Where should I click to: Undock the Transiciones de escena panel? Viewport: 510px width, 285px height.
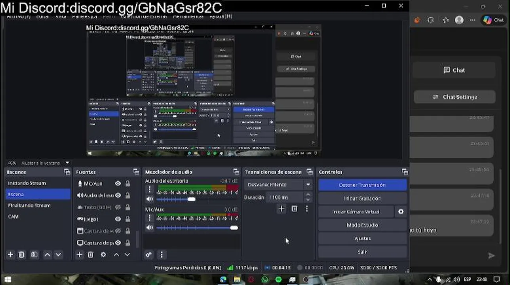pyautogui.click(x=310, y=172)
